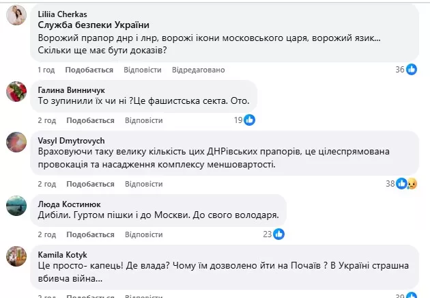
Task: Open Галина Винничук avatar with red flowers
Action: 16,92
